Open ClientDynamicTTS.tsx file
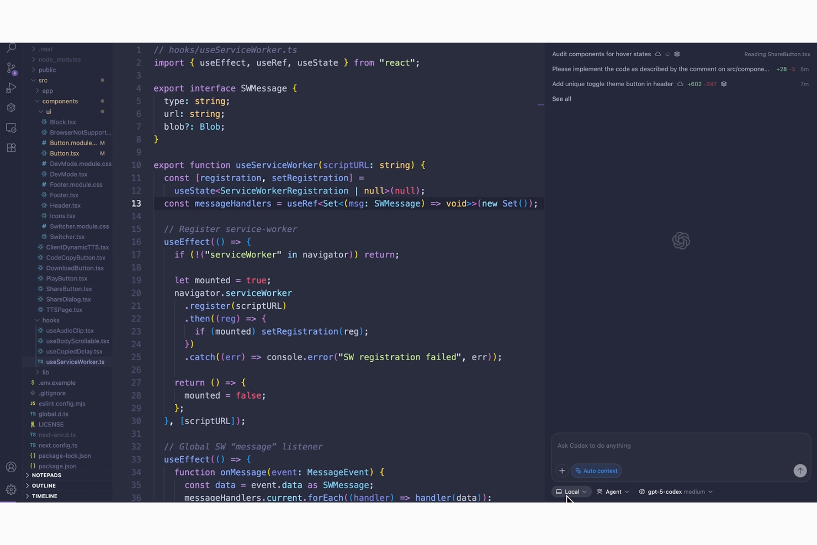This screenshot has height=545, width=817. point(77,247)
